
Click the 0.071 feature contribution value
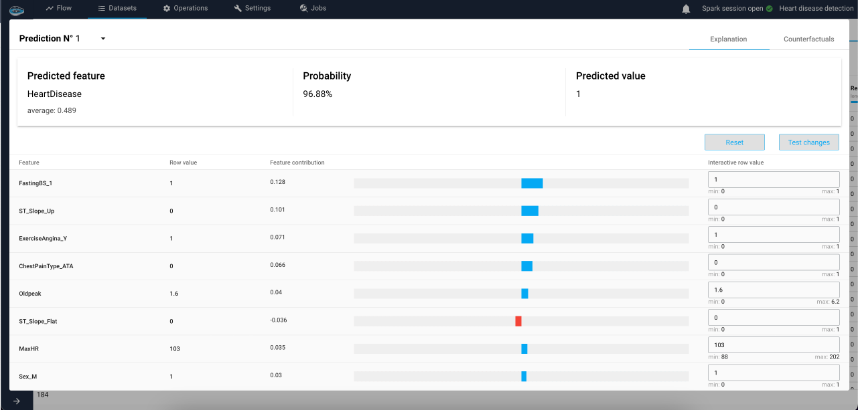(x=277, y=237)
